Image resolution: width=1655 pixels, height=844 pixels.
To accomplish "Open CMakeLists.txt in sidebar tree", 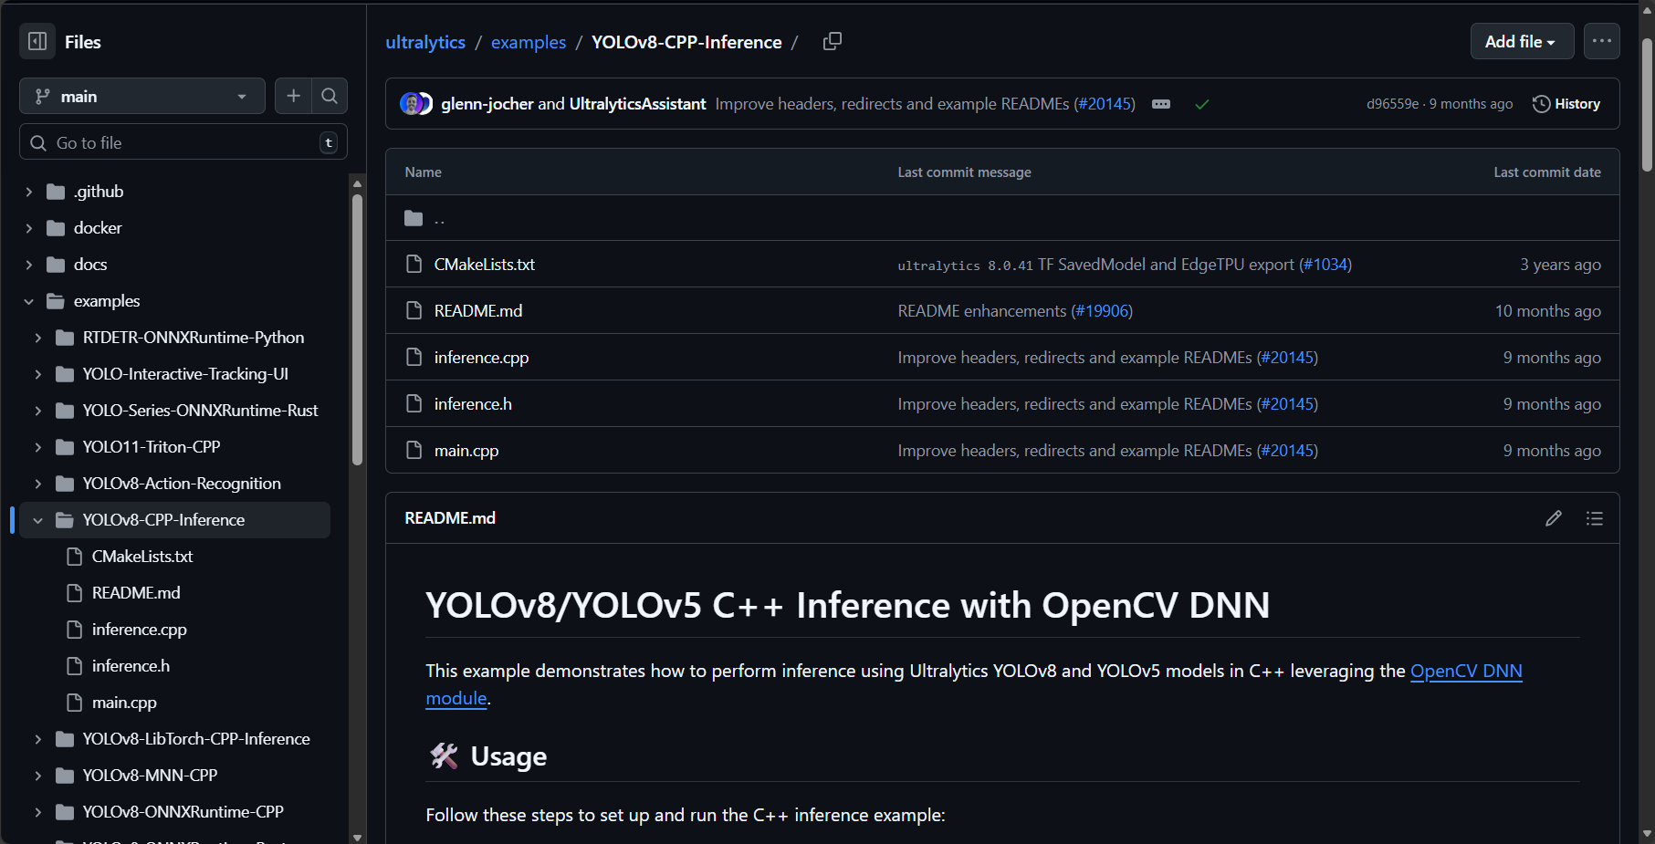I will click(x=142, y=557).
